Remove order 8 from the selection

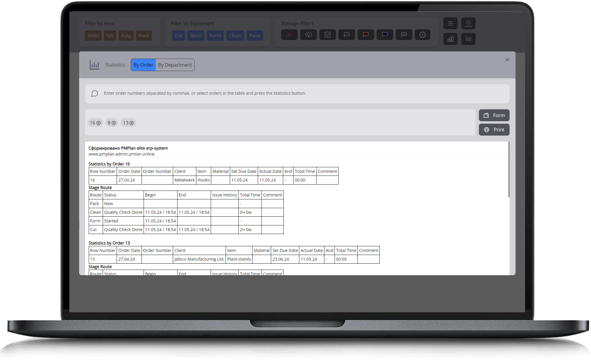[x=115, y=123]
